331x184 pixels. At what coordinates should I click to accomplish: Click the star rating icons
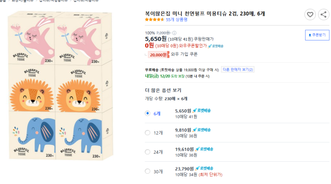155,20
